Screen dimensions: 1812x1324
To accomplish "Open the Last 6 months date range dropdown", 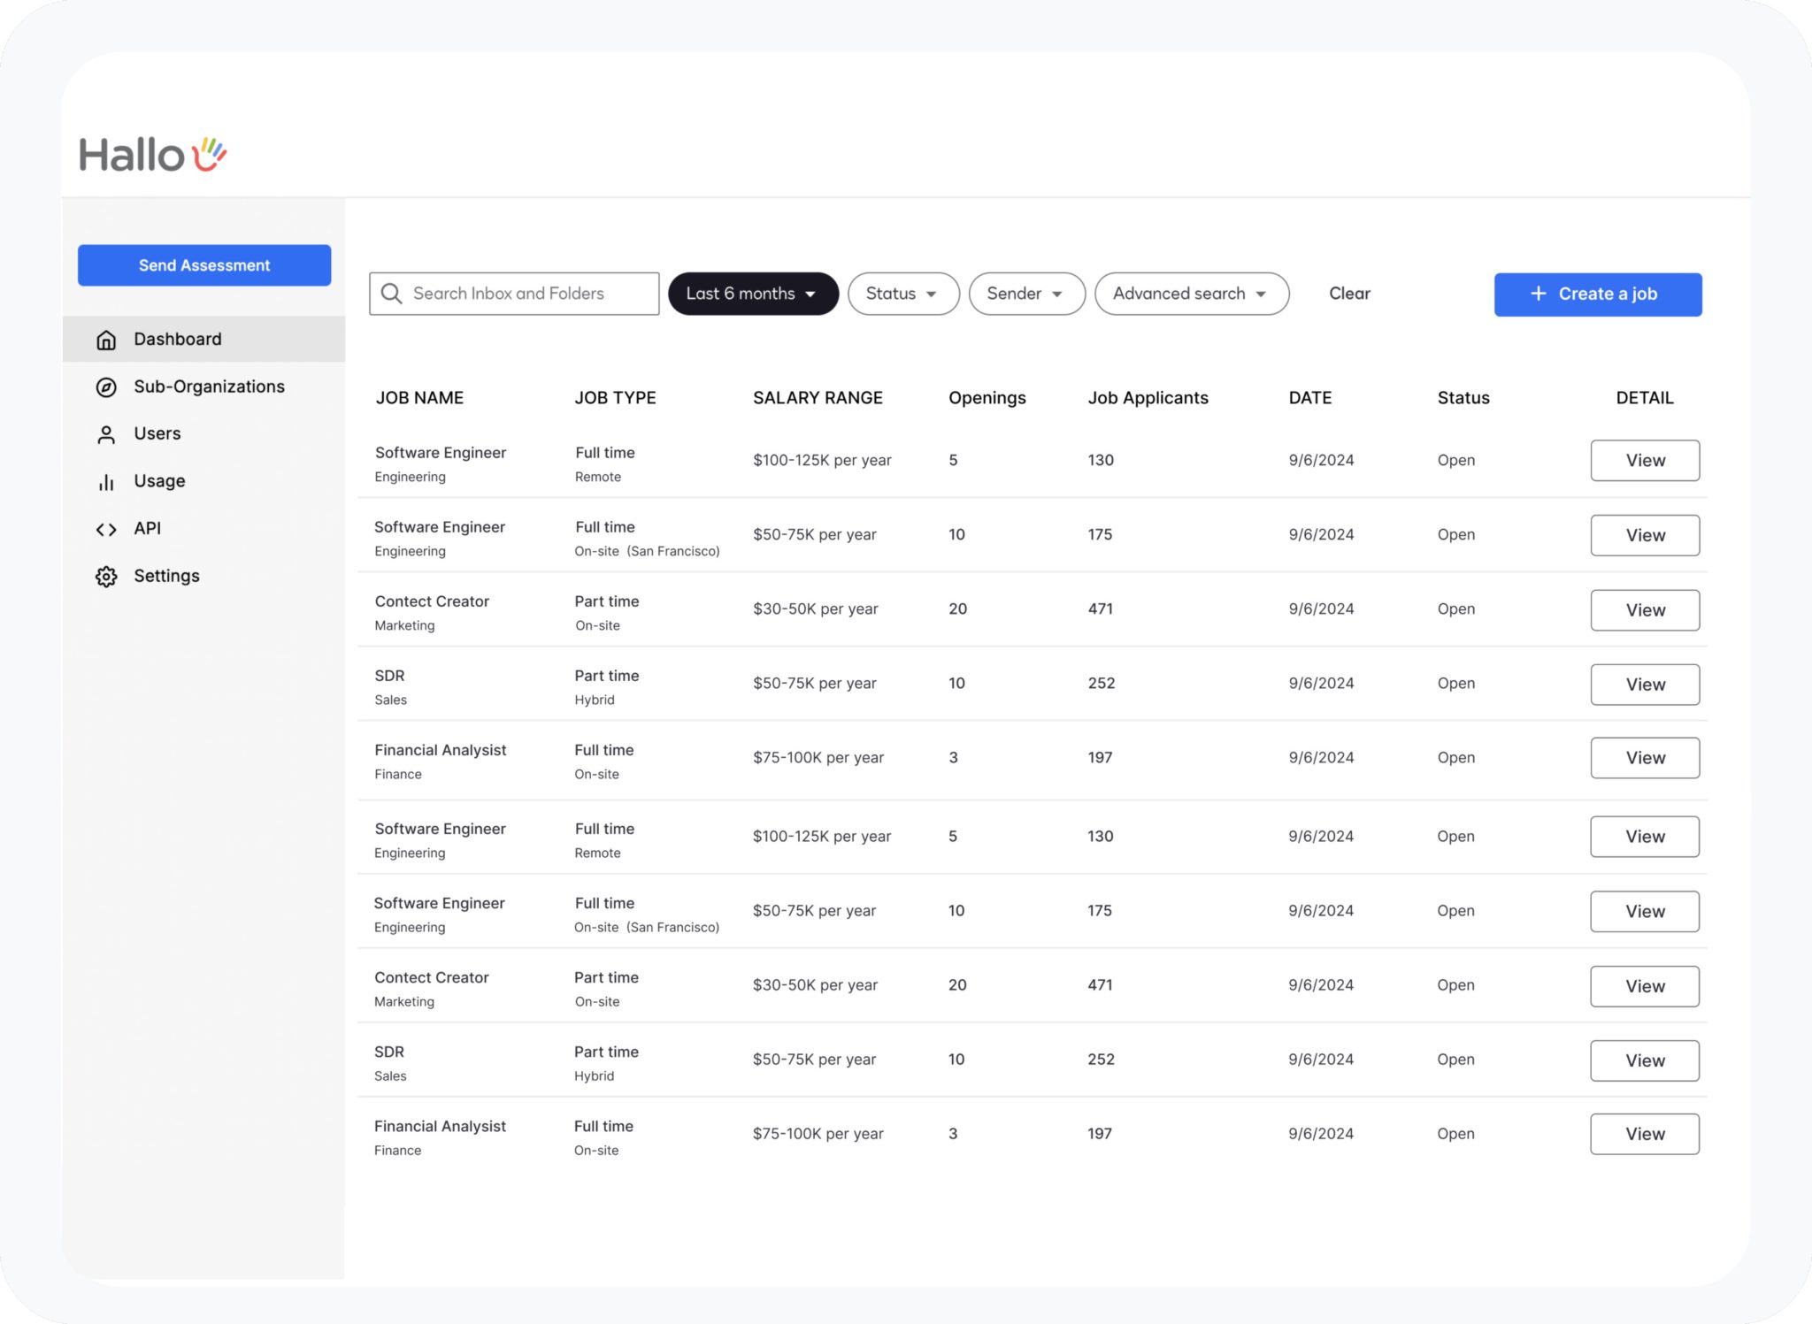I will click(752, 293).
